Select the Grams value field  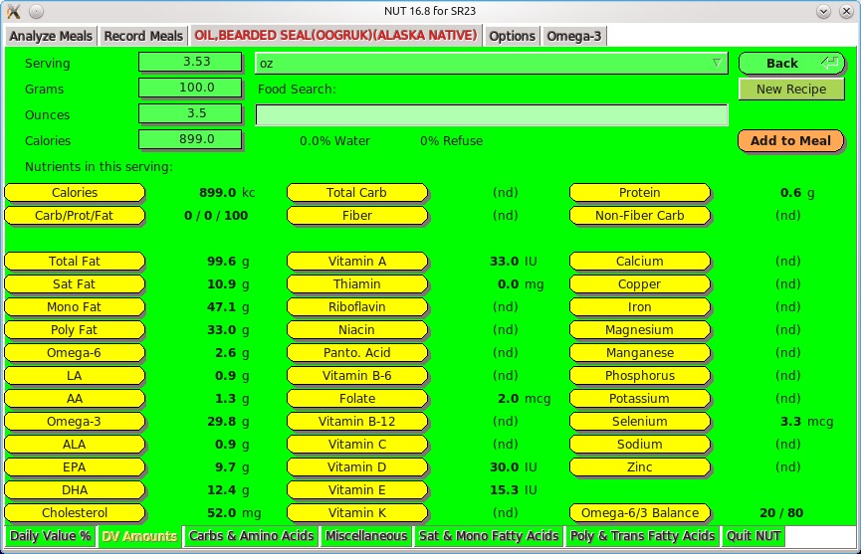189,89
